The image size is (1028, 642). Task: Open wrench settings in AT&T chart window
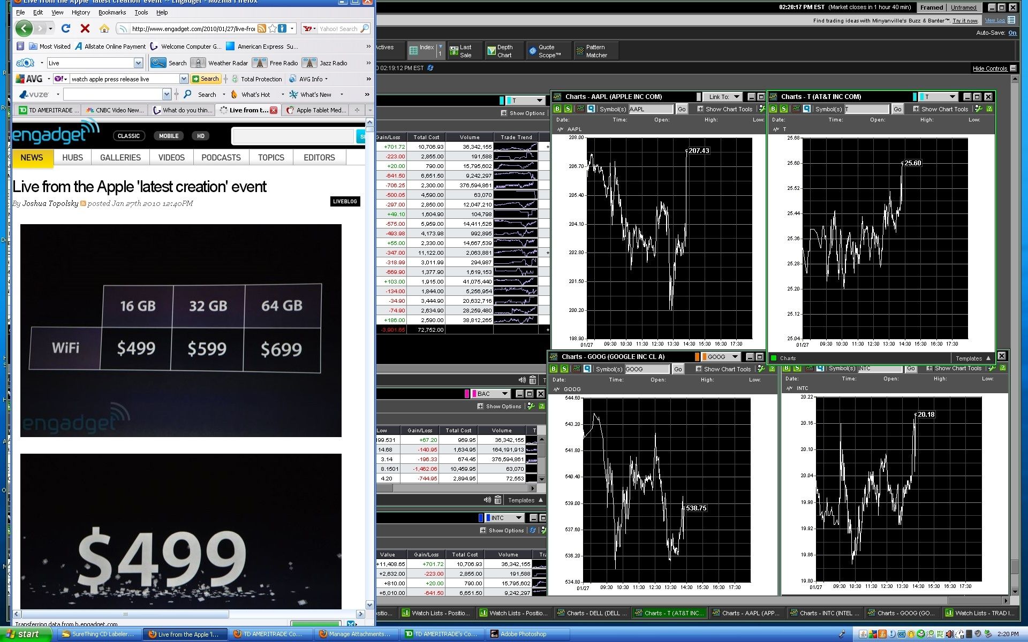pyautogui.click(x=979, y=109)
